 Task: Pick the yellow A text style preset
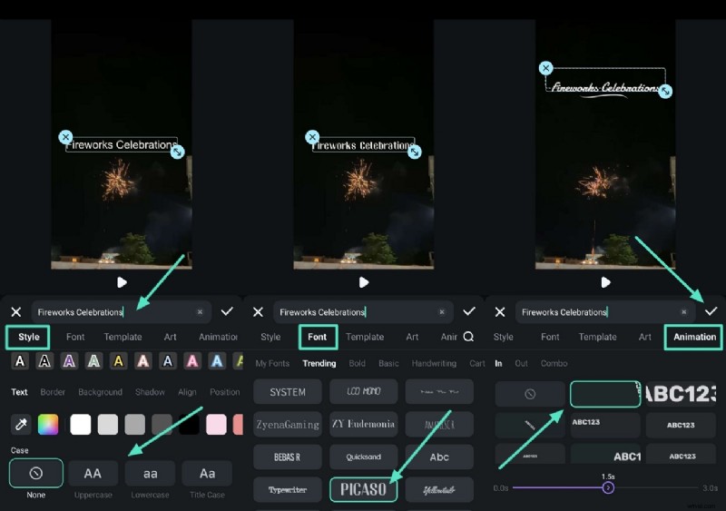(x=118, y=361)
